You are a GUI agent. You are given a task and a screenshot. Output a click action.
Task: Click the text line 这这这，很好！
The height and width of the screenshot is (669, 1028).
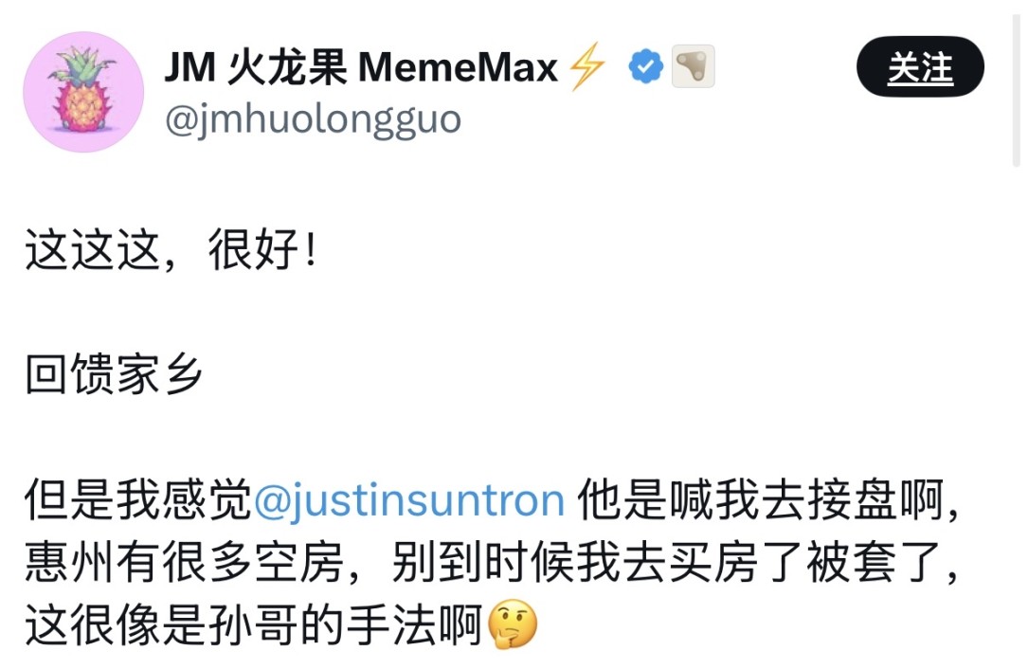click(171, 250)
